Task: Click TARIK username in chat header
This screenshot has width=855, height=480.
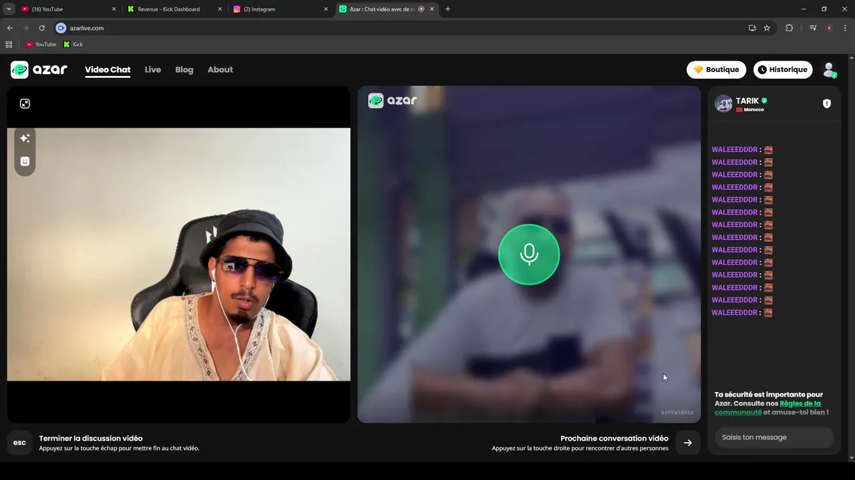Action: 747,101
